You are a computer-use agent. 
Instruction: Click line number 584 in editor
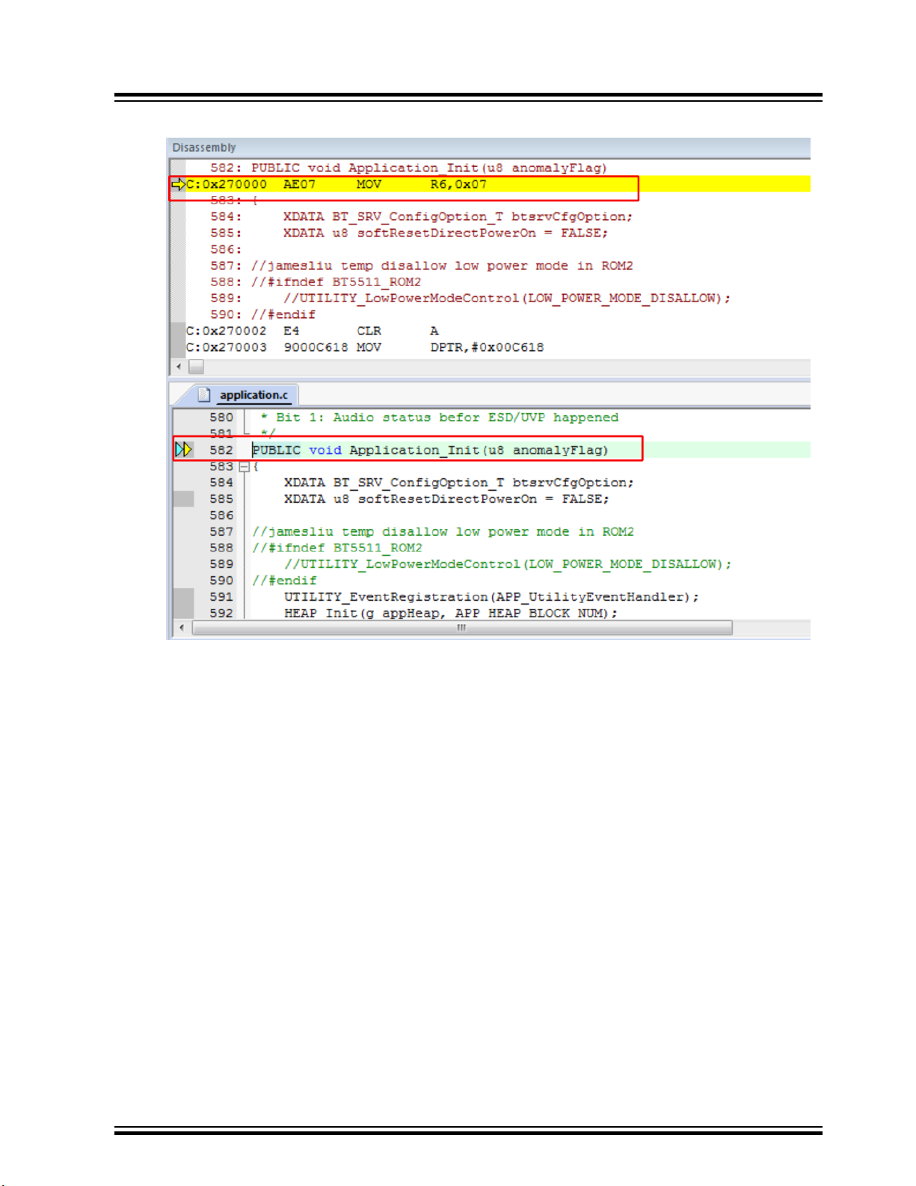click(x=221, y=483)
